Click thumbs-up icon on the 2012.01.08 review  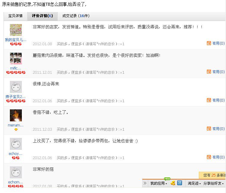[x=209, y=43]
